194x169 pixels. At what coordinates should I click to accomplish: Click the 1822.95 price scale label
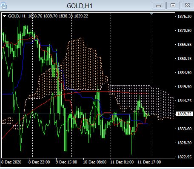click(x=185, y=157)
